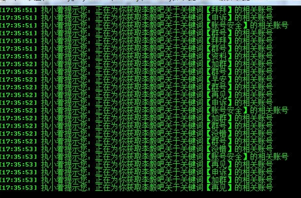
Task: Click the [17:35:53] timestamp on the bottom line
Action: click(x=18, y=187)
